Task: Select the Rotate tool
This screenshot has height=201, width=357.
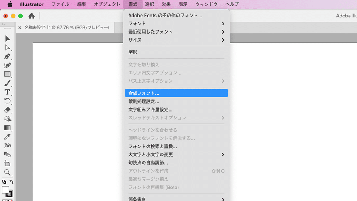Action: coord(7,101)
